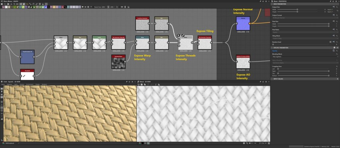Click the fit-to-view icon at graph toolbar start

click(2, 4)
